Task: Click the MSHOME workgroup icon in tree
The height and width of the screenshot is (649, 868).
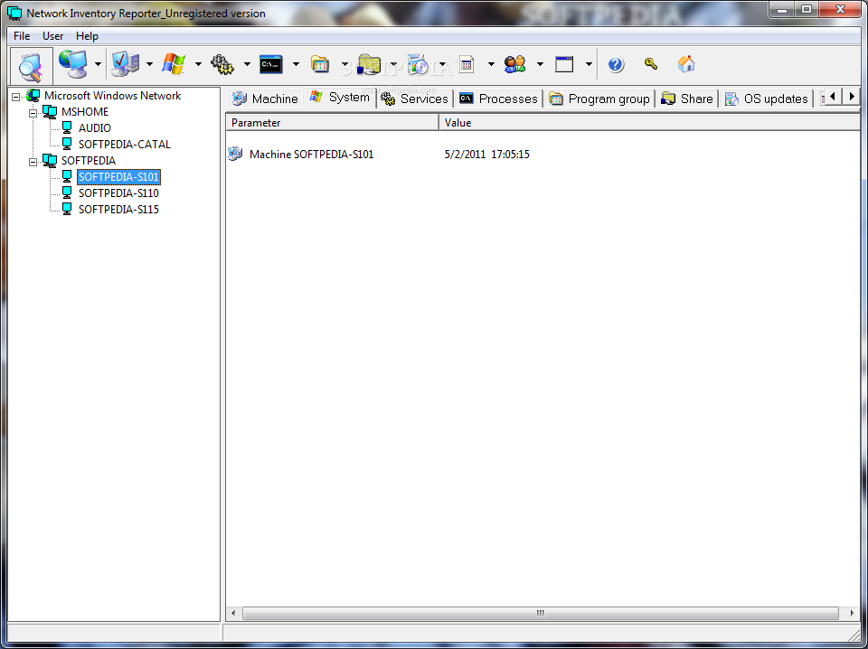Action: coord(50,112)
